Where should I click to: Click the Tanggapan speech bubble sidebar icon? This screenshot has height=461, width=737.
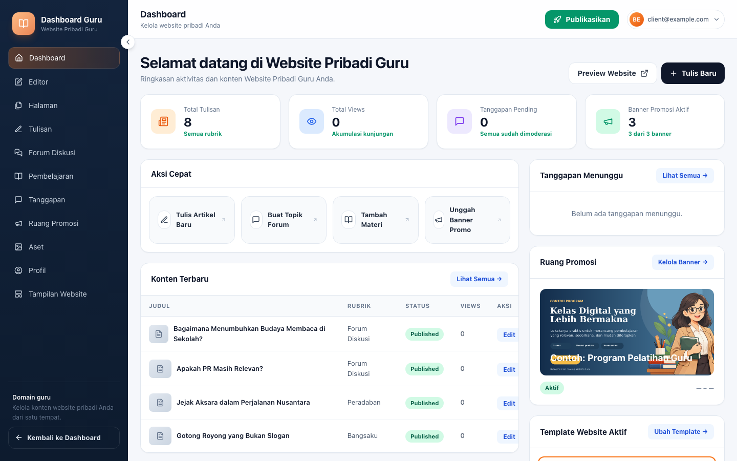pyautogui.click(x=18, y=200)
